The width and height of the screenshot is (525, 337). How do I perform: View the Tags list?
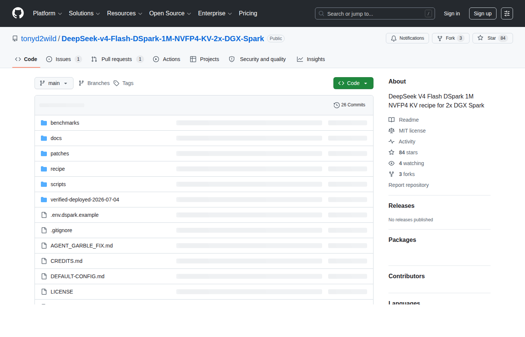coord(124,83)
